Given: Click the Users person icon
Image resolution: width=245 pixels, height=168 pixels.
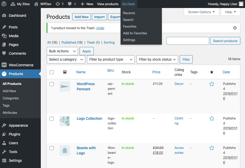Looking at the screenshot, I should (x=4, y=143).
